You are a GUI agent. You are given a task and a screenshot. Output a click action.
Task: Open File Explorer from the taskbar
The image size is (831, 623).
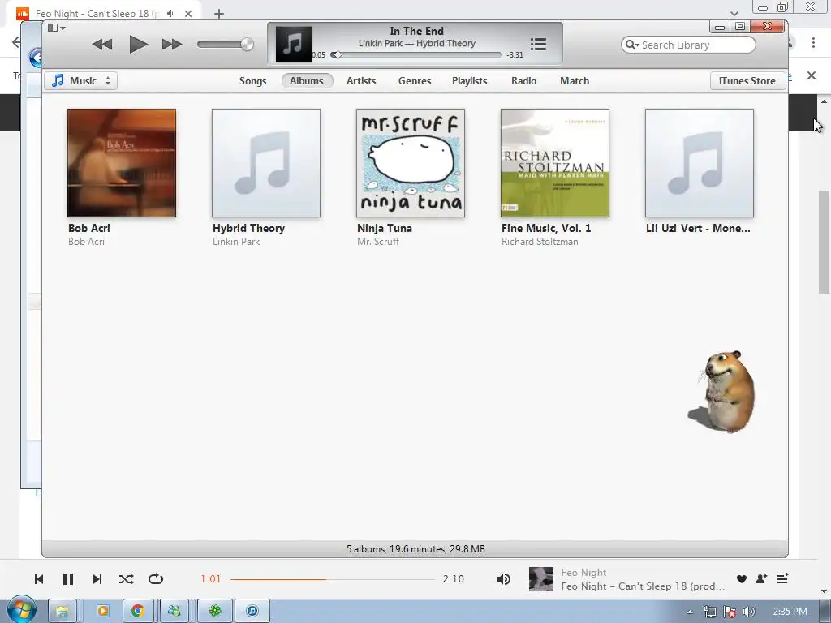pyautogui.click(x=62, y=612)
